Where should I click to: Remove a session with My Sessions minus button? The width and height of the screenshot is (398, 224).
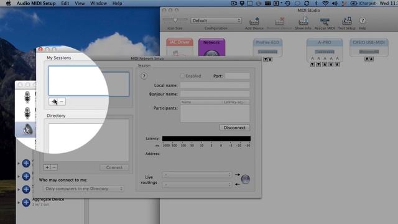coord(62,101)
